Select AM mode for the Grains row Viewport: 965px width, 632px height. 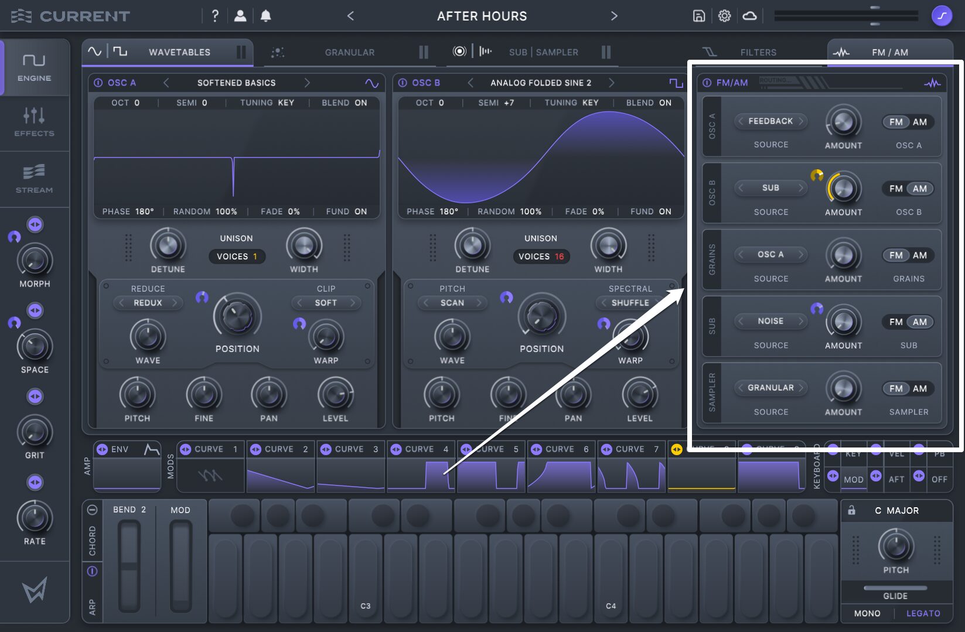(x=920, y=255)
